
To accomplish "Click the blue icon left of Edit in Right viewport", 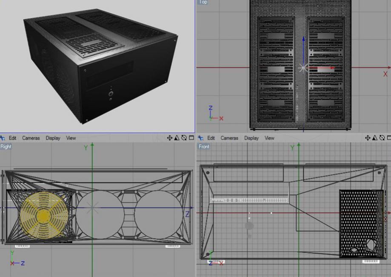I will [x=3, y=138].
